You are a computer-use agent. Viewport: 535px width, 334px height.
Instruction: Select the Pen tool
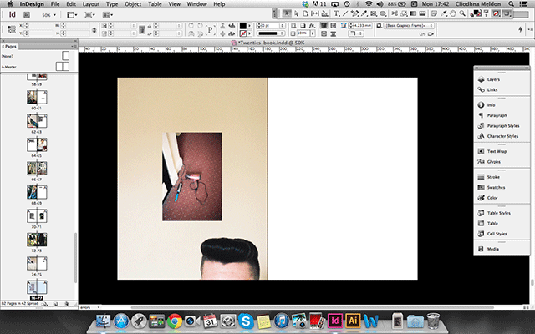pyautogui.click(x=354, y=13)
